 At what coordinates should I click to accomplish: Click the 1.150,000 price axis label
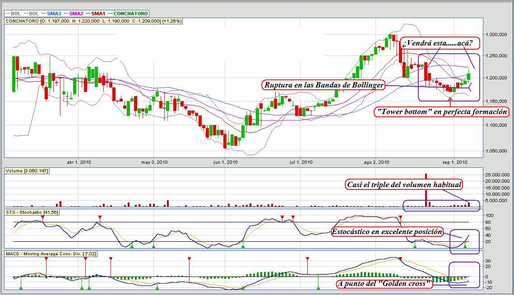(x=496, y=101)
